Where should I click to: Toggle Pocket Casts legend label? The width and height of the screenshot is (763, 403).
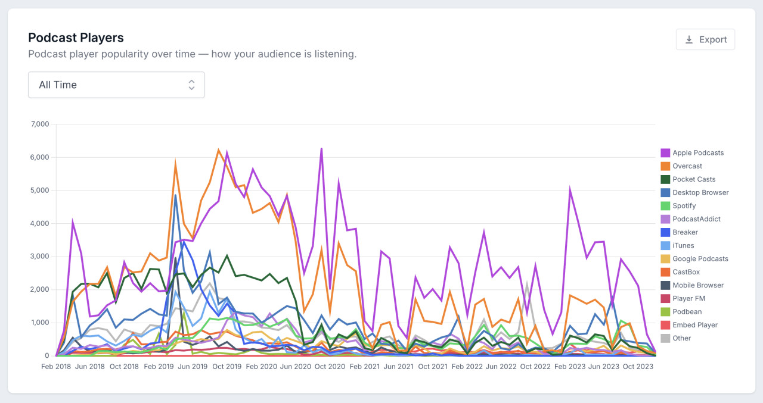[693, 179]
